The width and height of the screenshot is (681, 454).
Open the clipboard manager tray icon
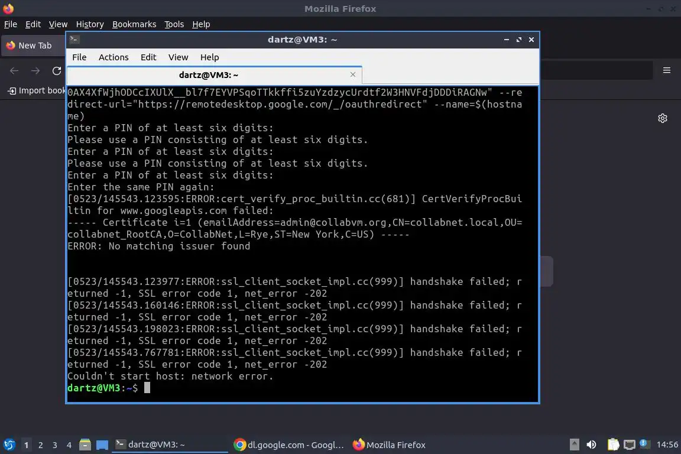(x=613, y=445)
